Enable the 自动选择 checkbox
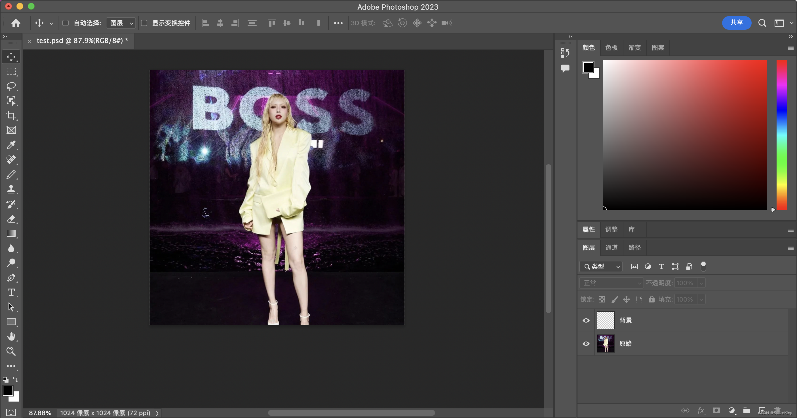The height and width of the screenshot is (418, 797). [65, 23]
